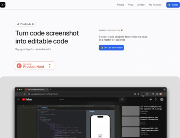Click the media control icon in demo toolbar
The height and width of the screenshot is (138, 180).
153,94
